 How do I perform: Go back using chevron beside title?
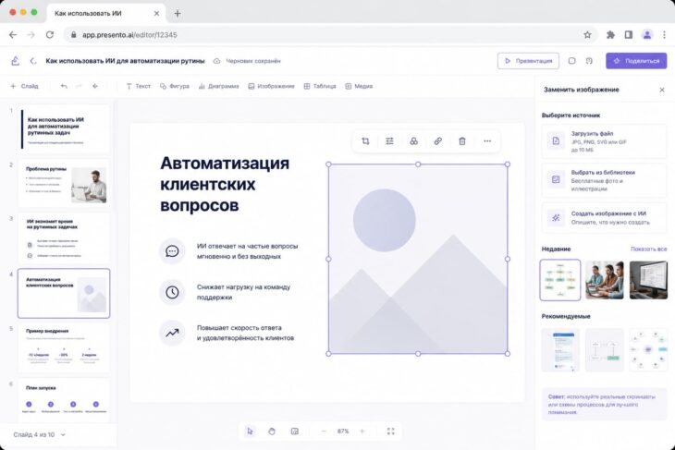[x=32, y=61]
